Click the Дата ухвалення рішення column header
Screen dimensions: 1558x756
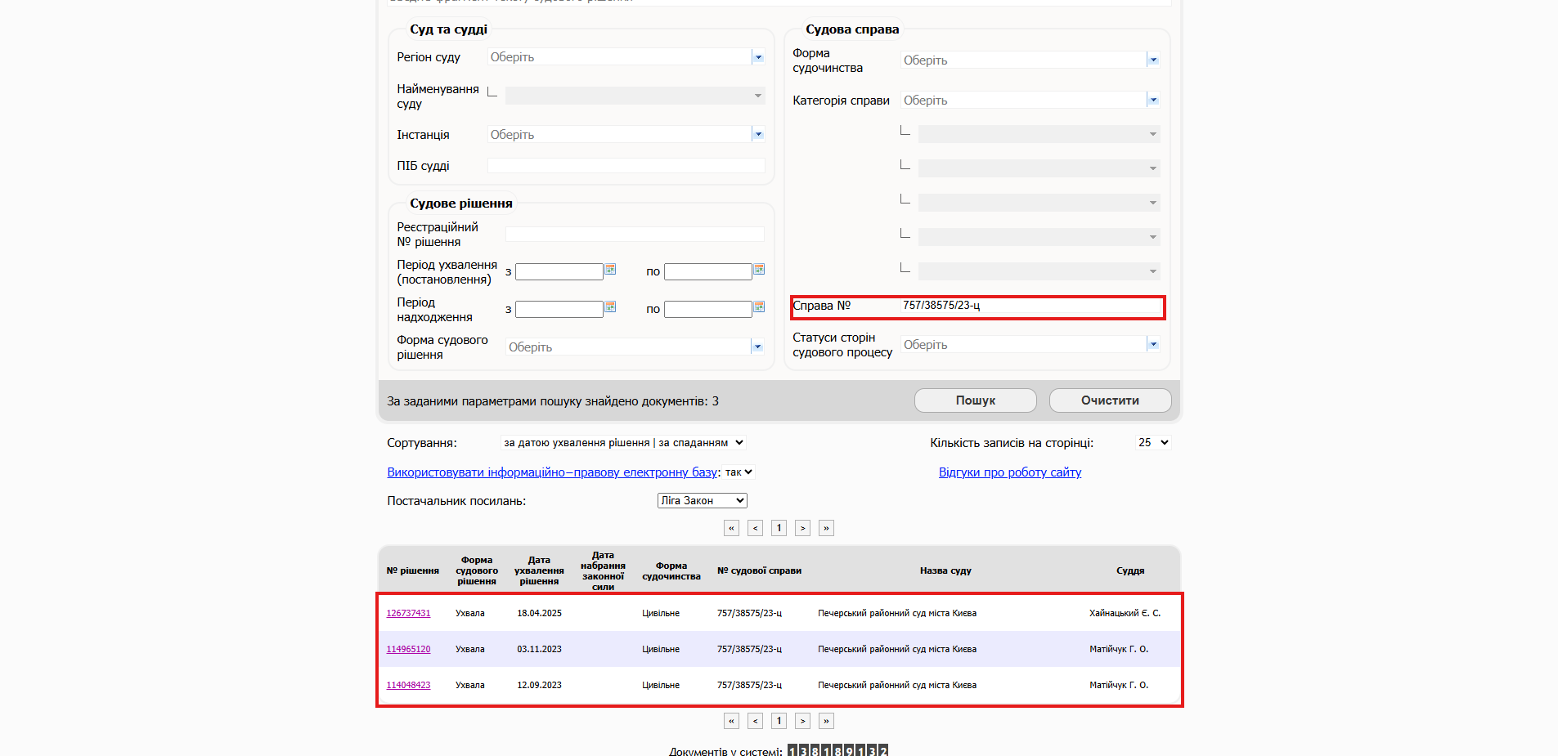pos(539,570)
